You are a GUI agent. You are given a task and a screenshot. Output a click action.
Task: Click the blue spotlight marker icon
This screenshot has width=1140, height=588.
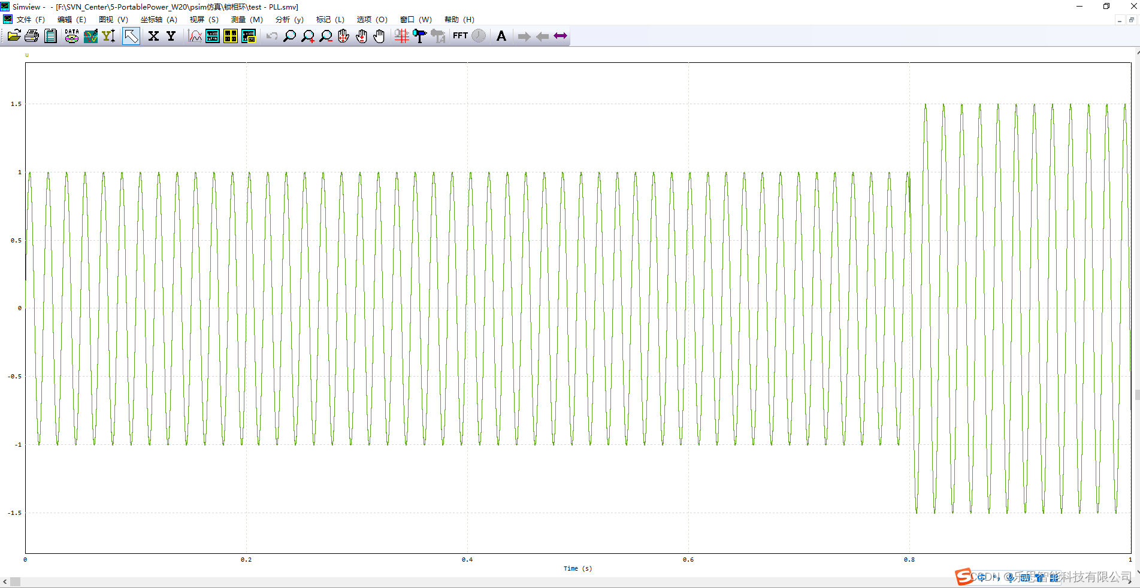click(x=420, y=36)
